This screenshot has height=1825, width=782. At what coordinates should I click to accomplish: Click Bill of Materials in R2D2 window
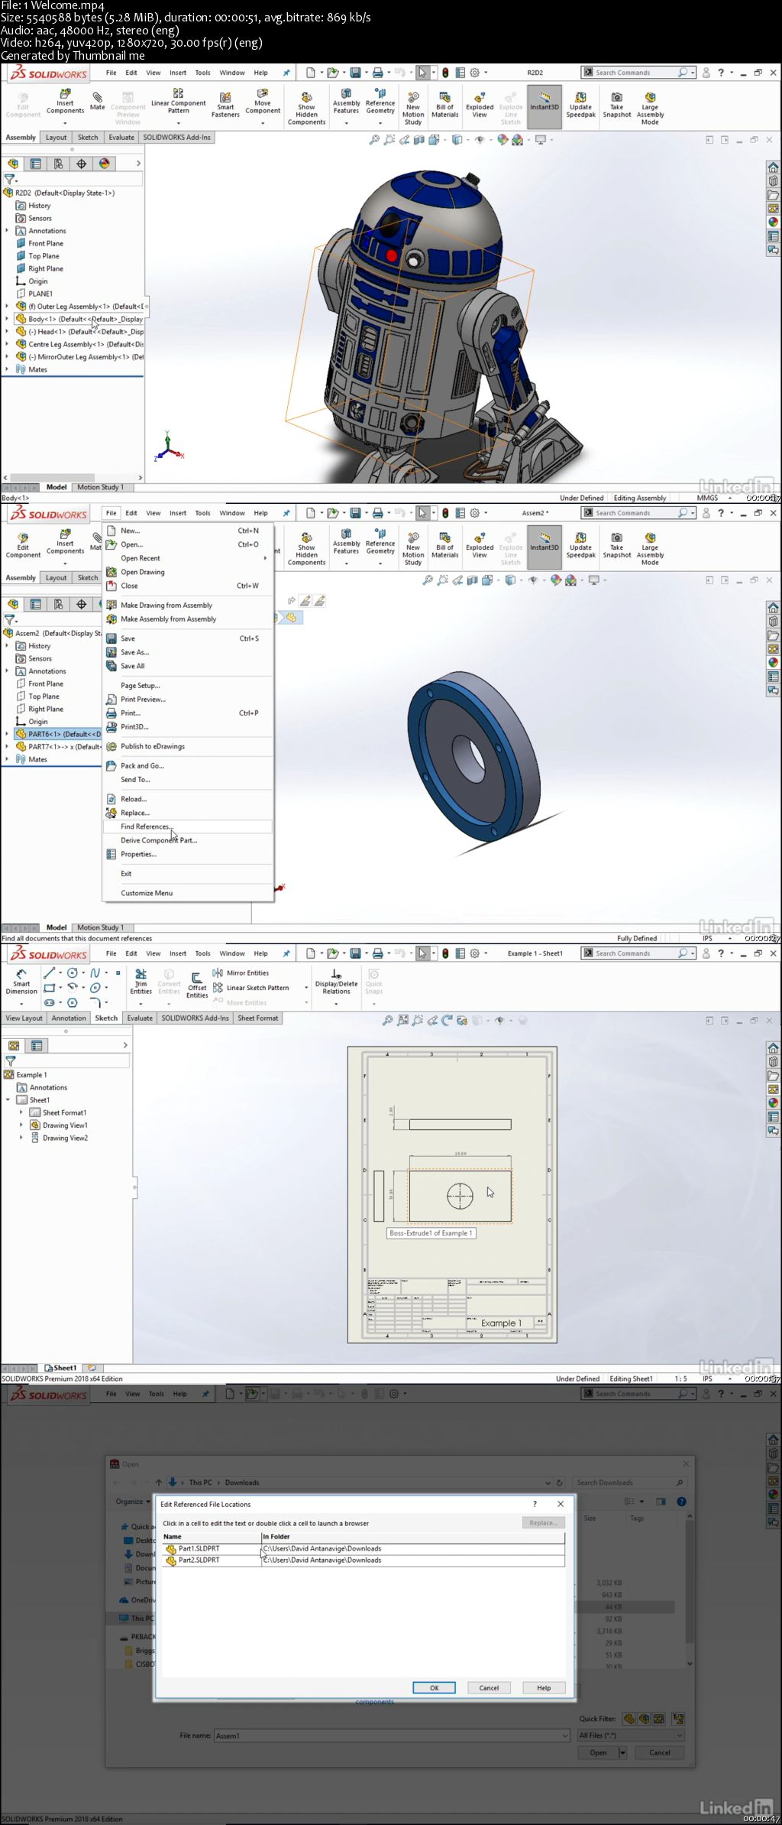(x=445, y=105)
